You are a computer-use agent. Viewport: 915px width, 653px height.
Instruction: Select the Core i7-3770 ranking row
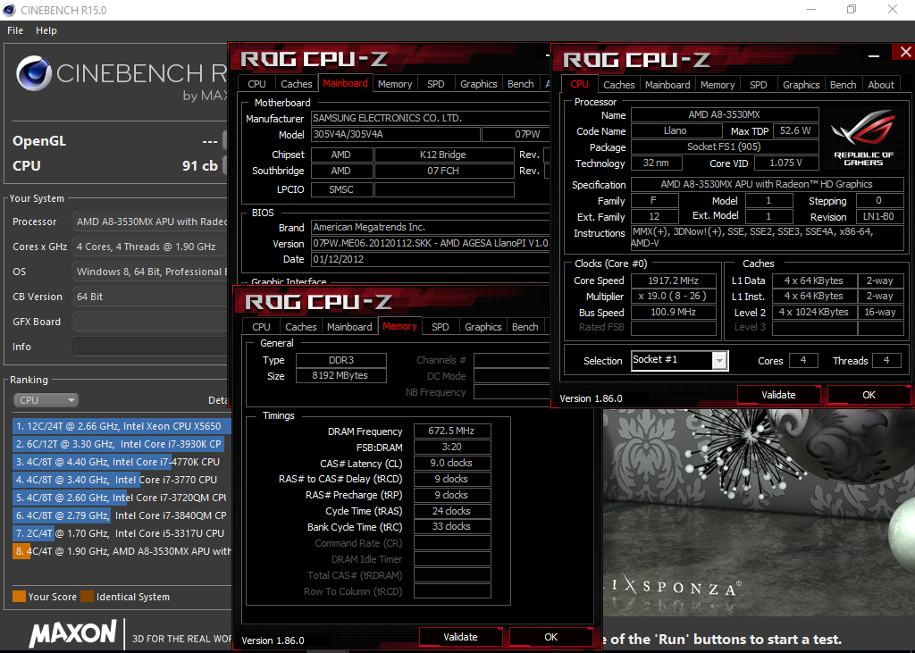pyautogui.click(x=122, y=480)
